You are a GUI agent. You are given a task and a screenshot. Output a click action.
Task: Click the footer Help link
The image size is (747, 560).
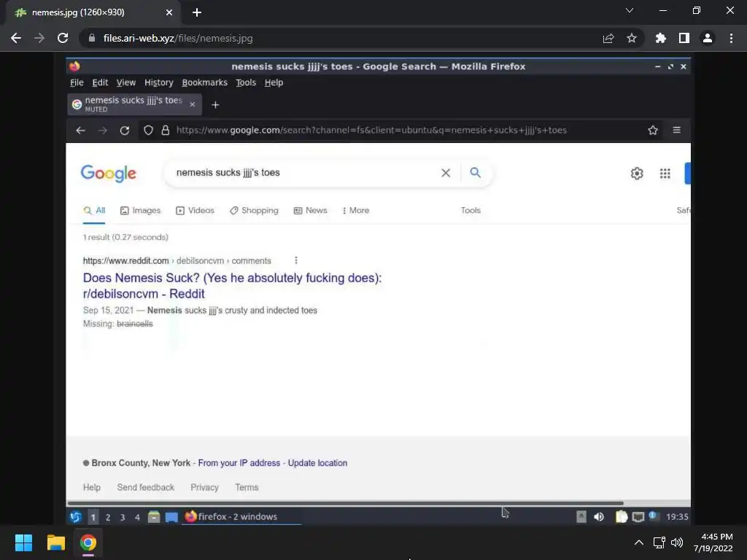tap(91, 487)
